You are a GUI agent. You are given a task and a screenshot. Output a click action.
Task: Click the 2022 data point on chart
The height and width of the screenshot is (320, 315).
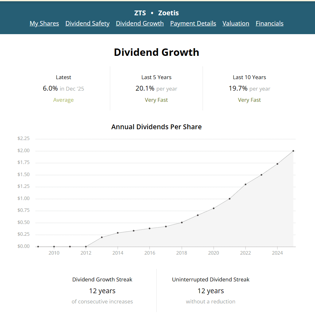tap(246, 184)
